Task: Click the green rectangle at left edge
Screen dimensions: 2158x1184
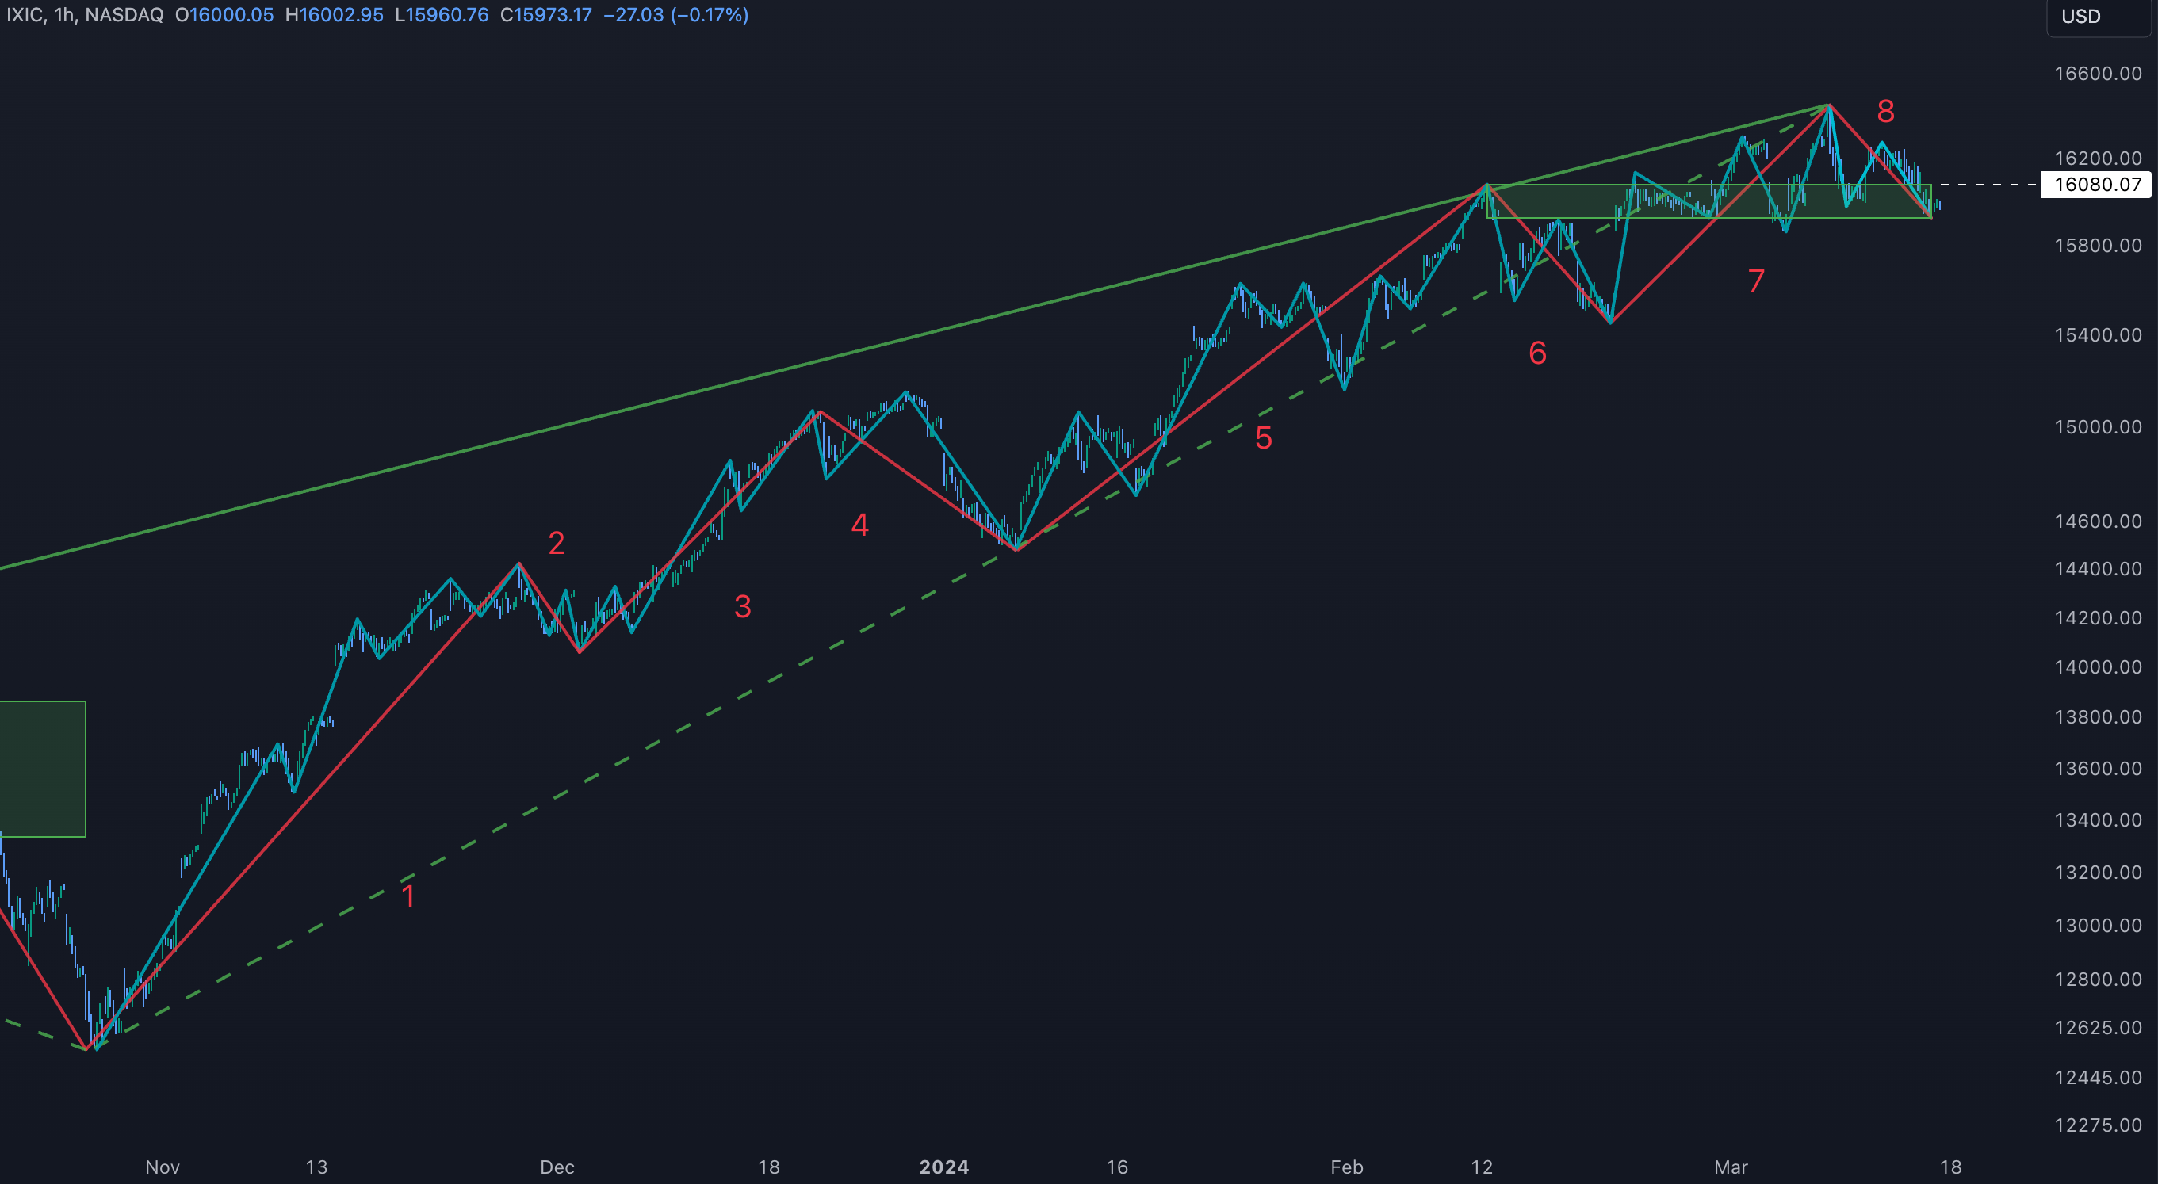Action: (x=42, y=768)
